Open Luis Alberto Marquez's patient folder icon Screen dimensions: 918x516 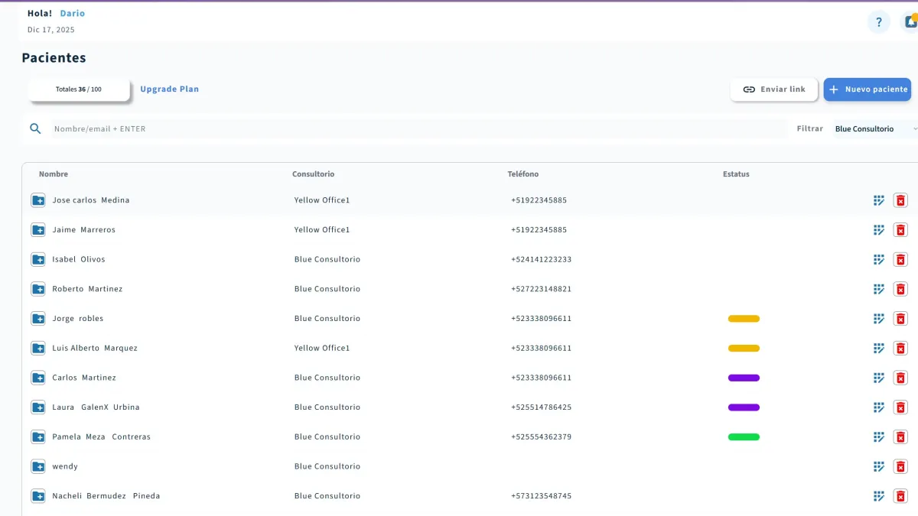38,349
